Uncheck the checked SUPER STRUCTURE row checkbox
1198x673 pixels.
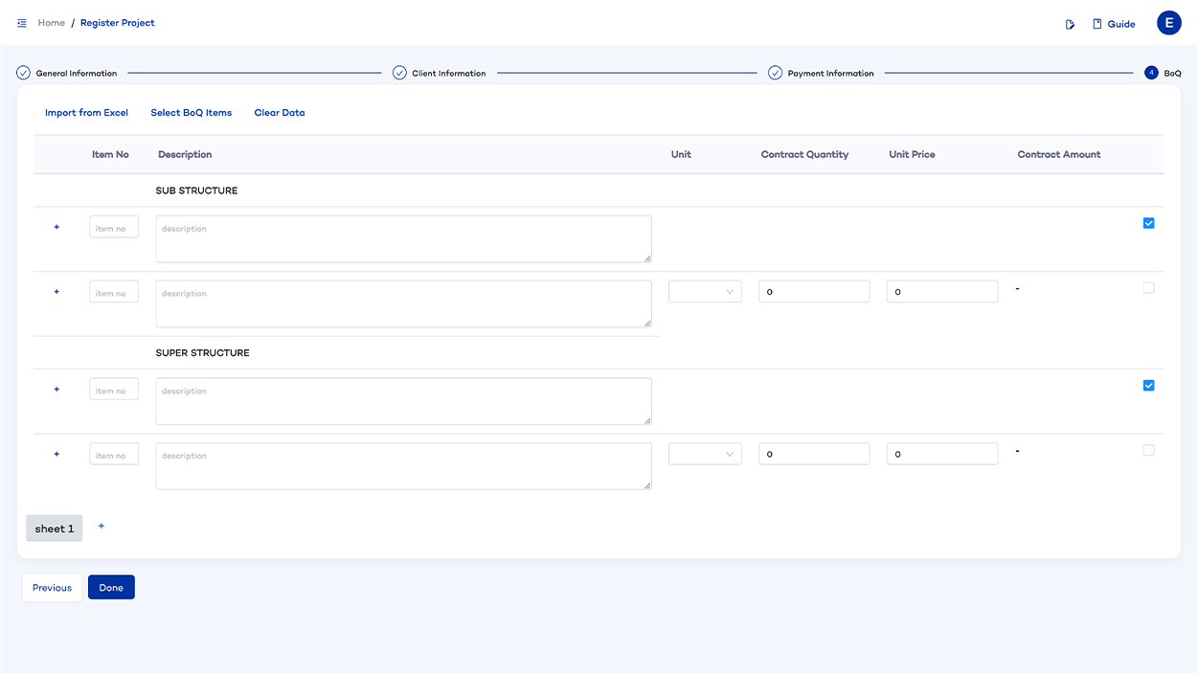point(1148,386)
